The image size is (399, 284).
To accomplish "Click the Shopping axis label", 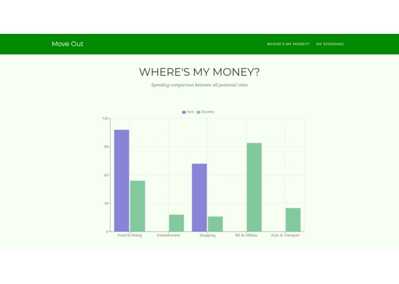I will (207, 235).
